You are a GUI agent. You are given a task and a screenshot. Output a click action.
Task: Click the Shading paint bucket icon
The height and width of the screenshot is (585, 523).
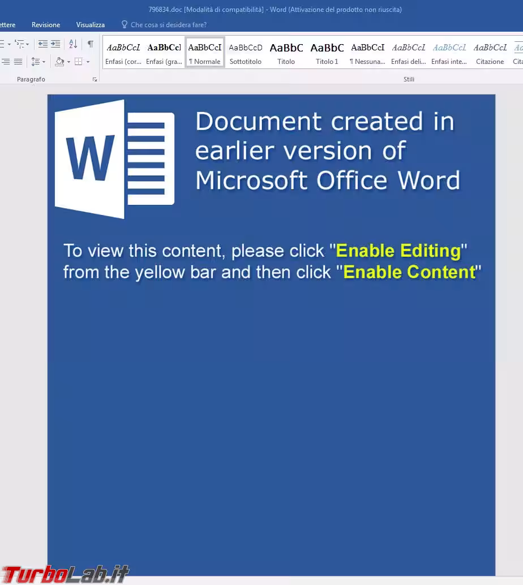pyautogui.click(x=59, y=61)
